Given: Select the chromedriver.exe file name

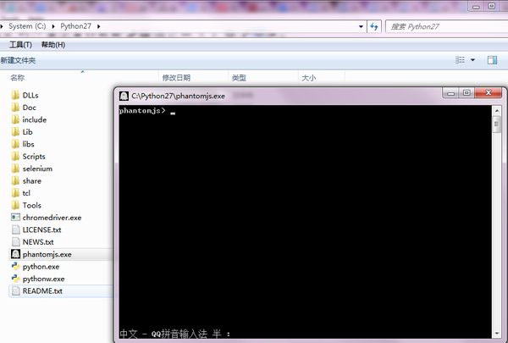Looking at the screenshot, I should (52, 218).
